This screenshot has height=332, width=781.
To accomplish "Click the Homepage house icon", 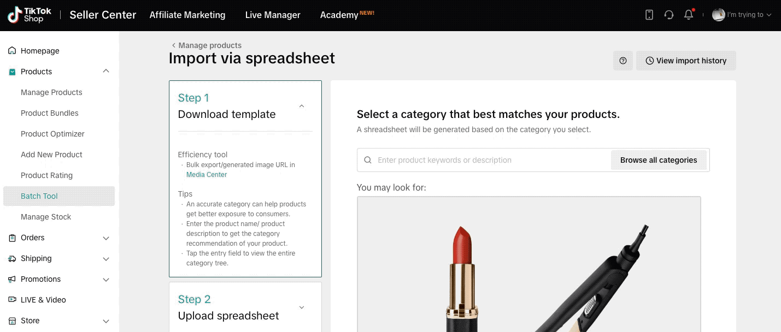I will (x=12, y=51).
